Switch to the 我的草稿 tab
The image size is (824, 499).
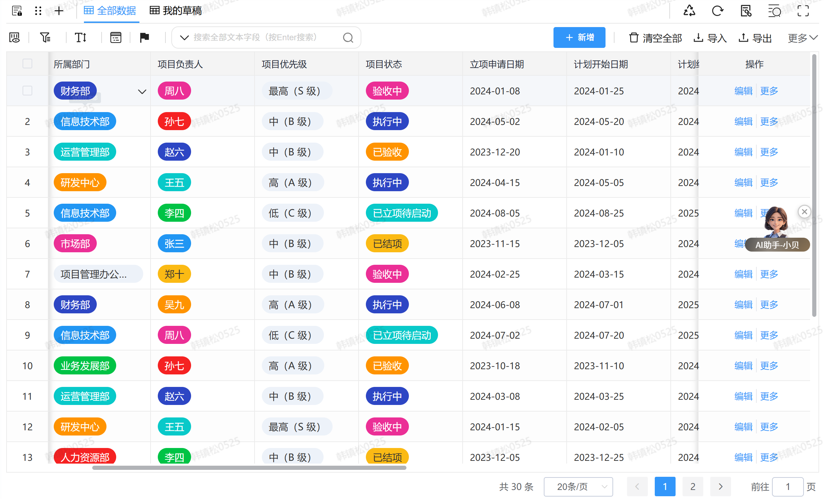(x=175, y=11)
